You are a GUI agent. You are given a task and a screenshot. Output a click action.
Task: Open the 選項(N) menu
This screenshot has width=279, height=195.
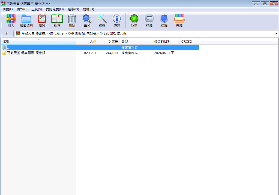click(73, 9)
